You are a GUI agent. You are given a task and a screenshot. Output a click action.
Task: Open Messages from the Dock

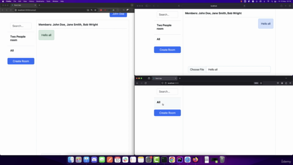click(x=102, y=159)
